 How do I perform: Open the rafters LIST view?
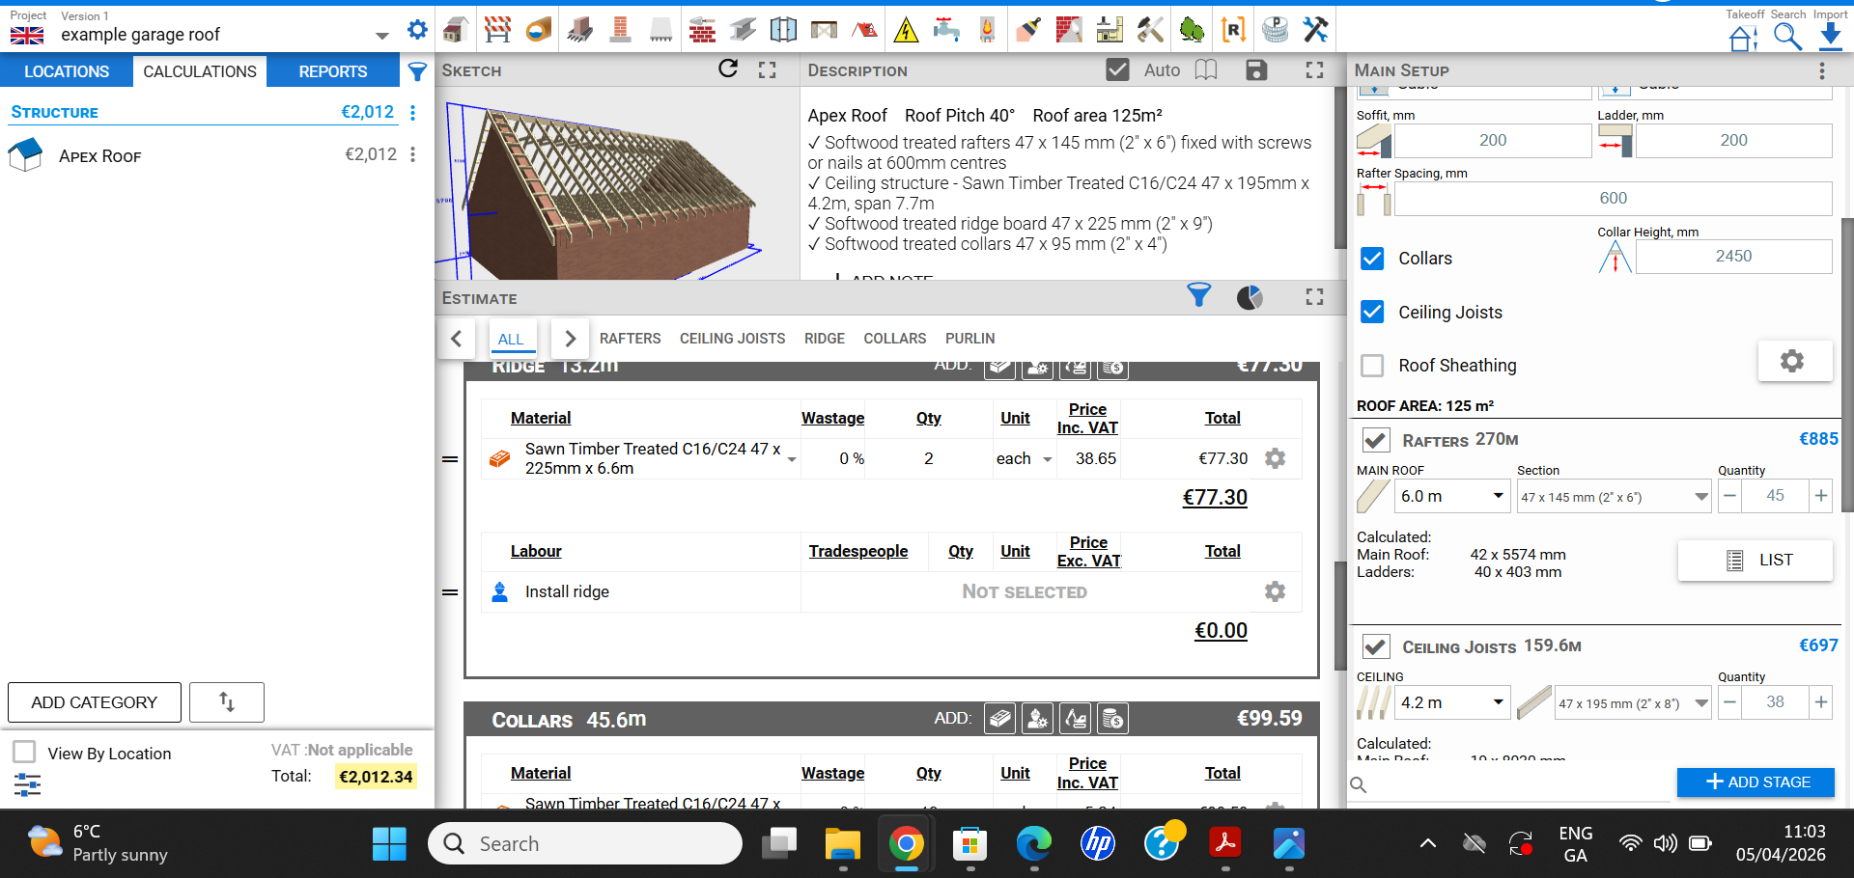click(1755, 560)
